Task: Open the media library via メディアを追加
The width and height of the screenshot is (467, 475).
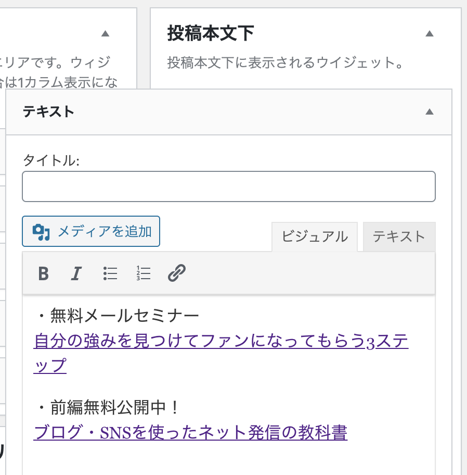Action: [90, 231]
